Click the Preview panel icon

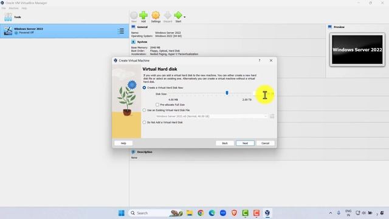[x=330, y=27]
